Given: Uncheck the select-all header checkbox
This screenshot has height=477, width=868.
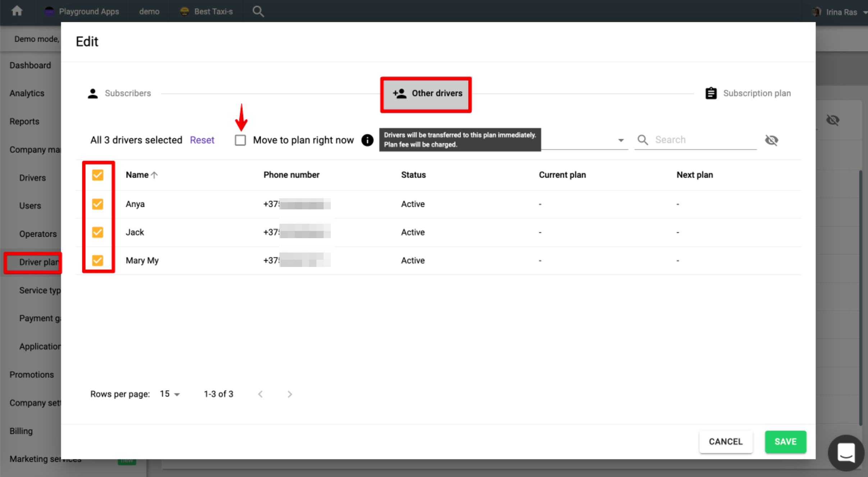Looking at the screenshot, I should pyautogui.click(x=97, y=175).
